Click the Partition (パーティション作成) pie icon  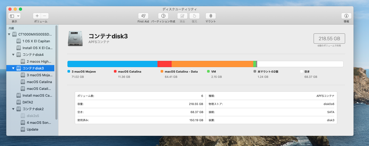[163, 16]
